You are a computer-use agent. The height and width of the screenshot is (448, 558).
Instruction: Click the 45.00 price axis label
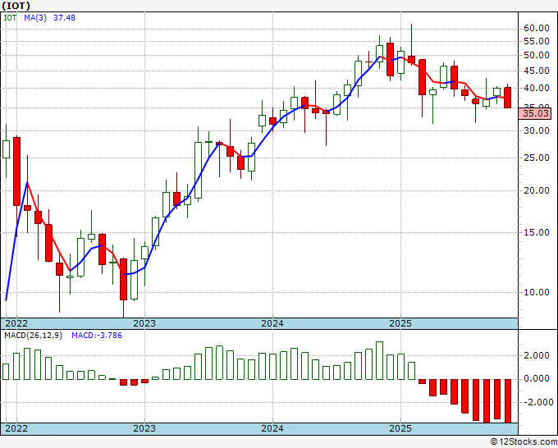pyautogui.click(x=537, y=71)
